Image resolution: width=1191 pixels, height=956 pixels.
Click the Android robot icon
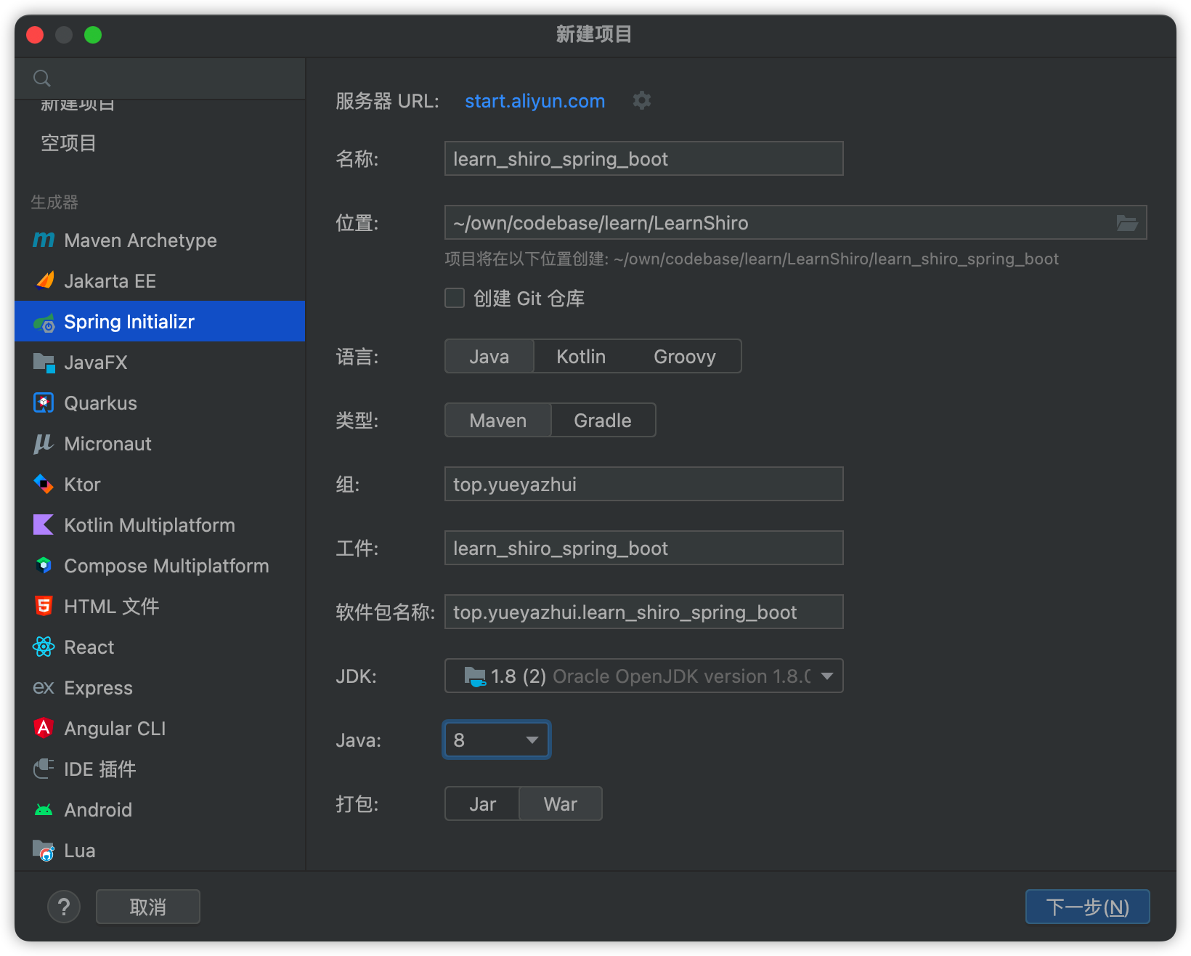(x=44, y=809)
